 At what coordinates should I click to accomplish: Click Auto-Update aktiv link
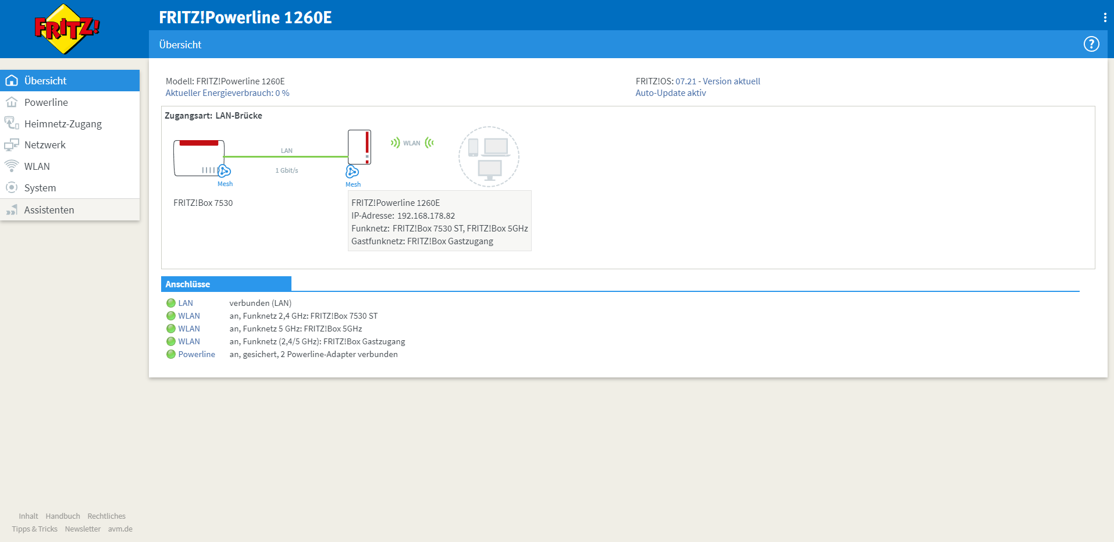(671, 93)
